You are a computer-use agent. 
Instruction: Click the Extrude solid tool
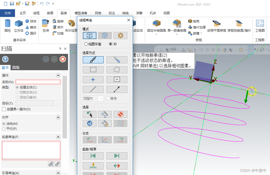tap(46, 26)
